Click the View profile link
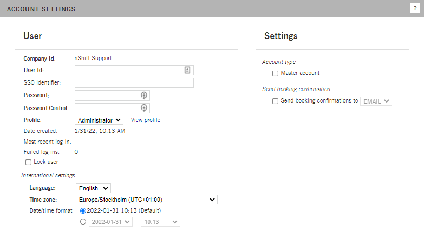This screenshot has width=424, height=237. click(146, 120)
